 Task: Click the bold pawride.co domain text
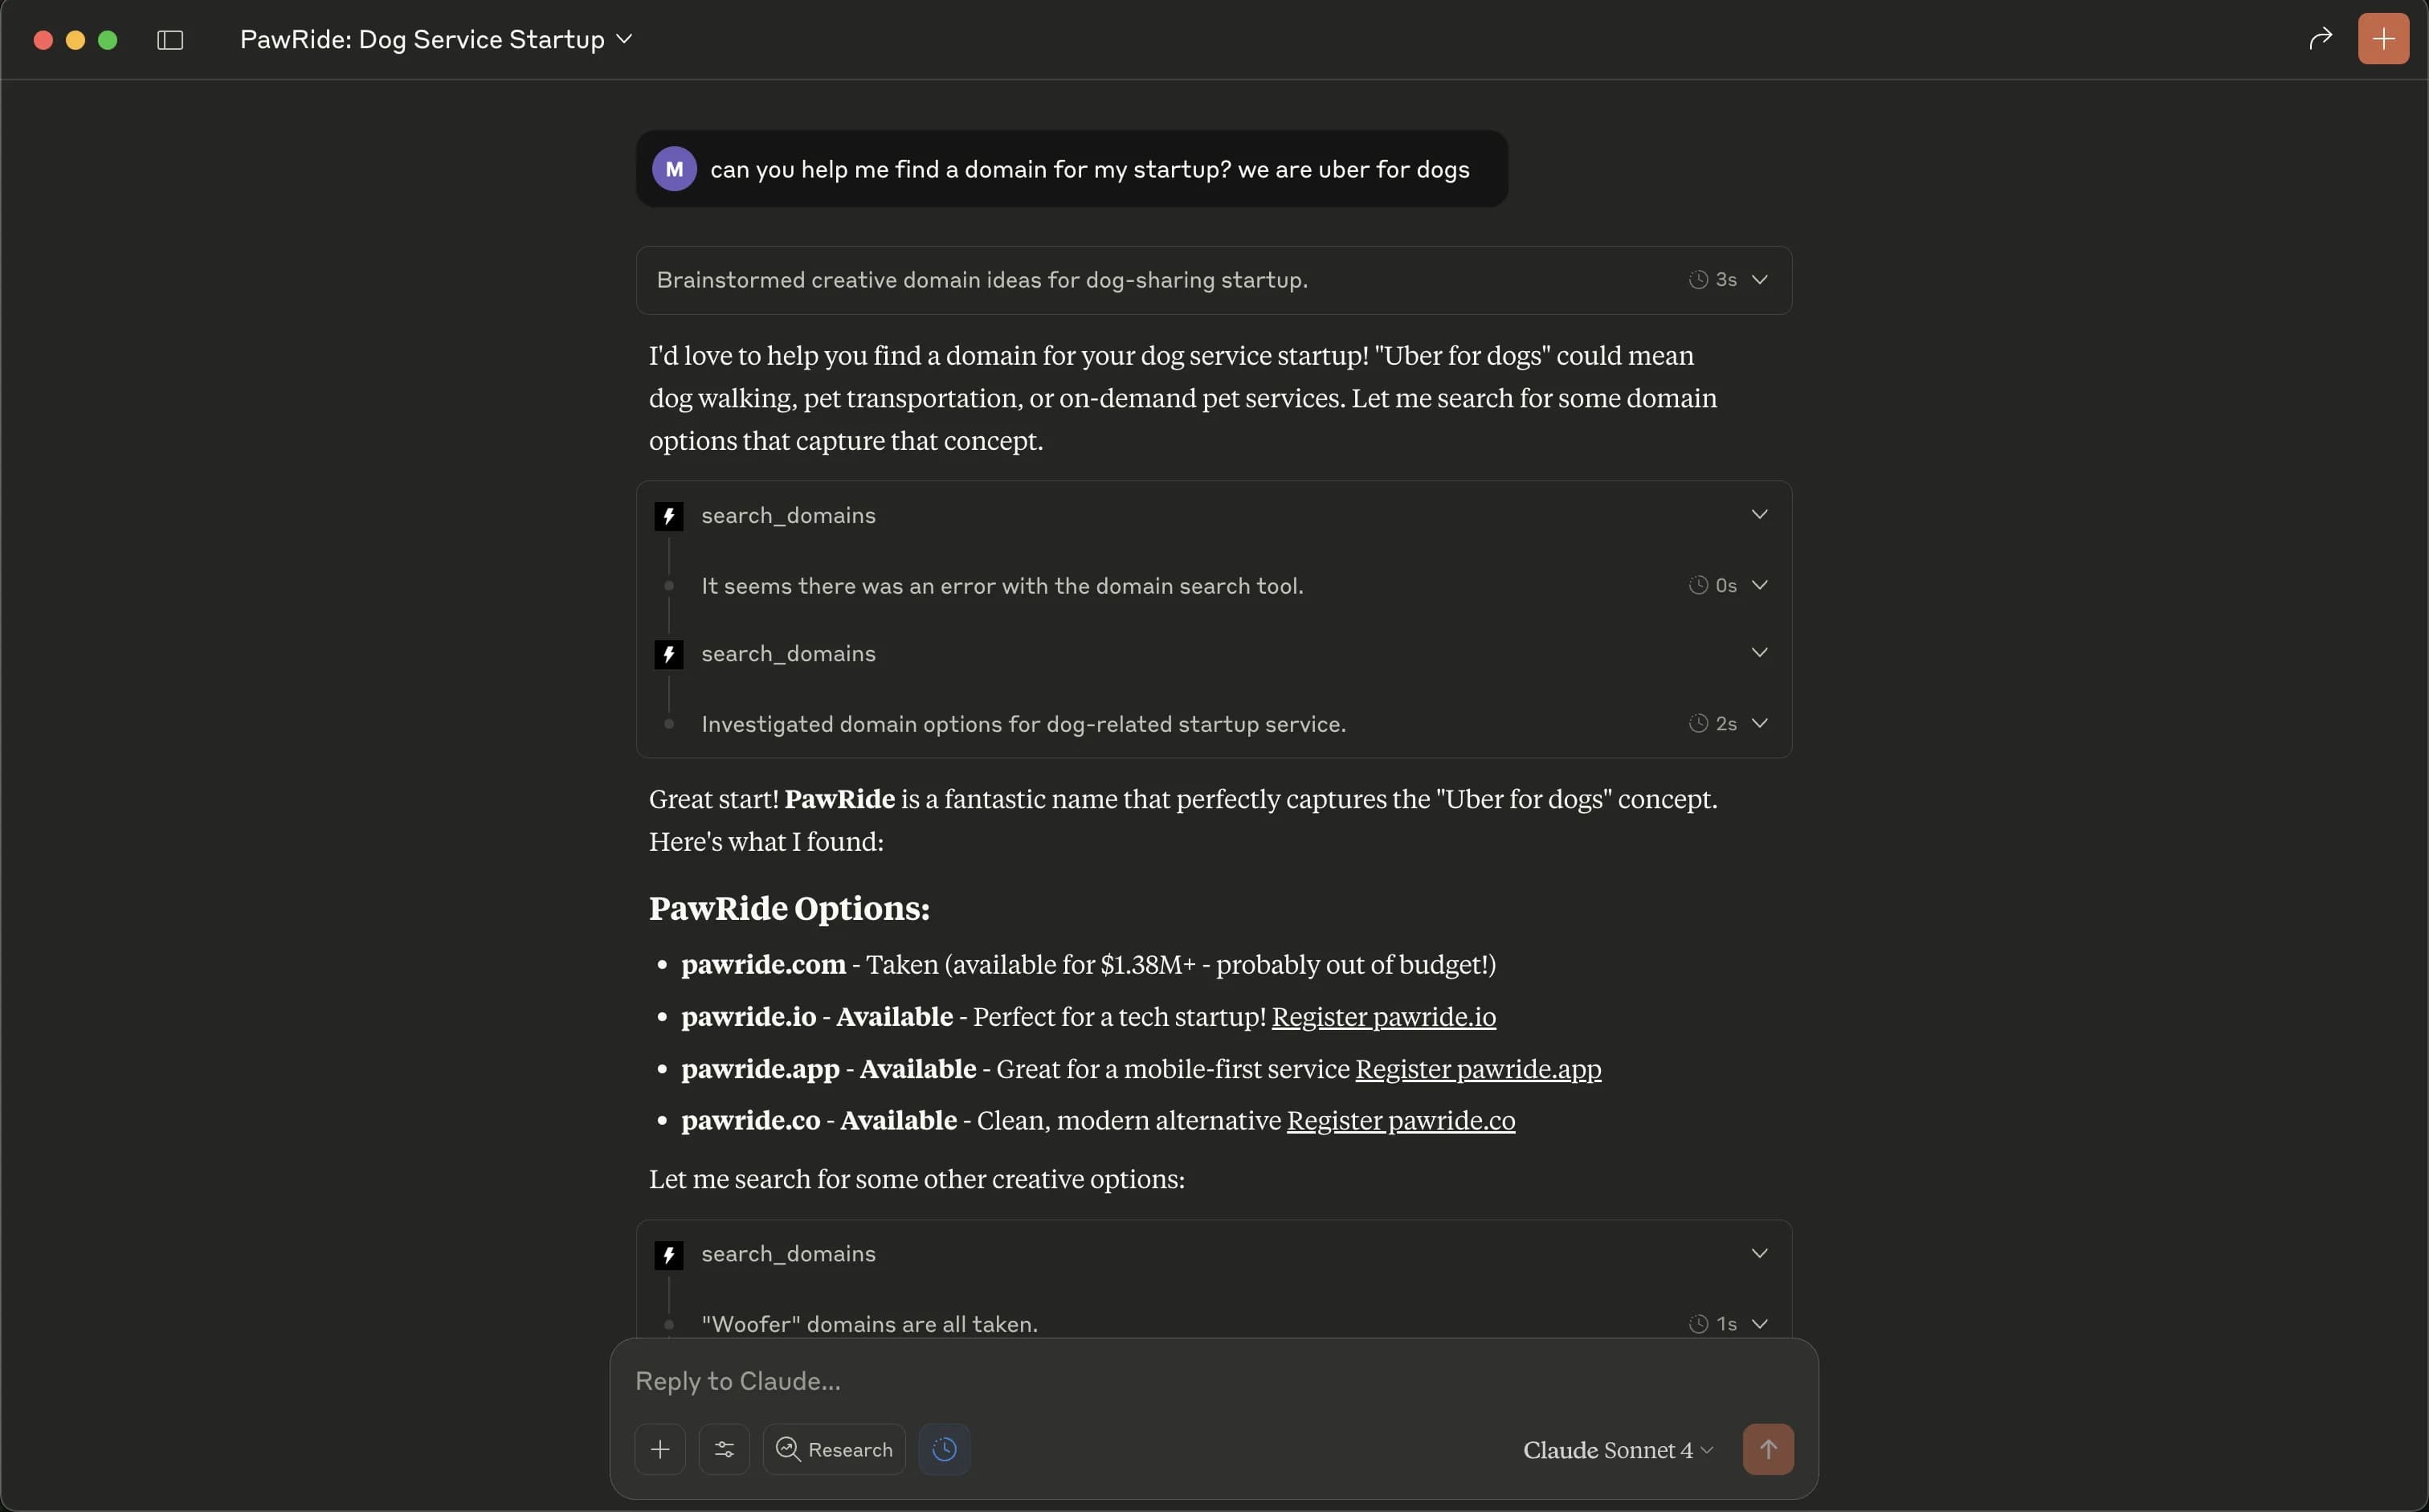click(751, 1121)
